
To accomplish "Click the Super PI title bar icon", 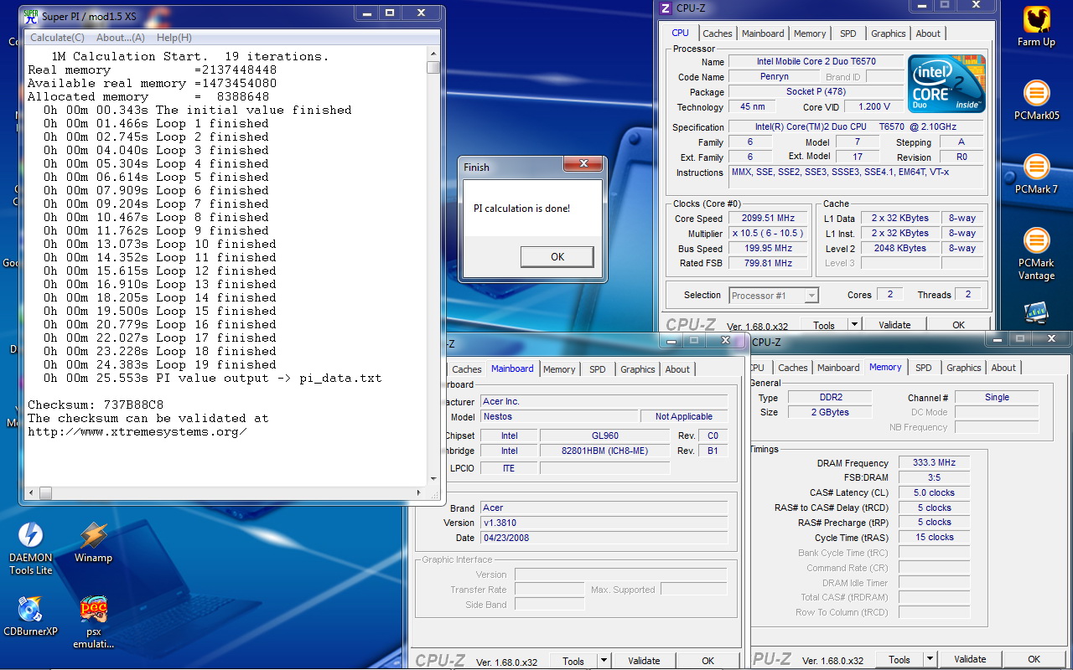I will click(31, 16).
